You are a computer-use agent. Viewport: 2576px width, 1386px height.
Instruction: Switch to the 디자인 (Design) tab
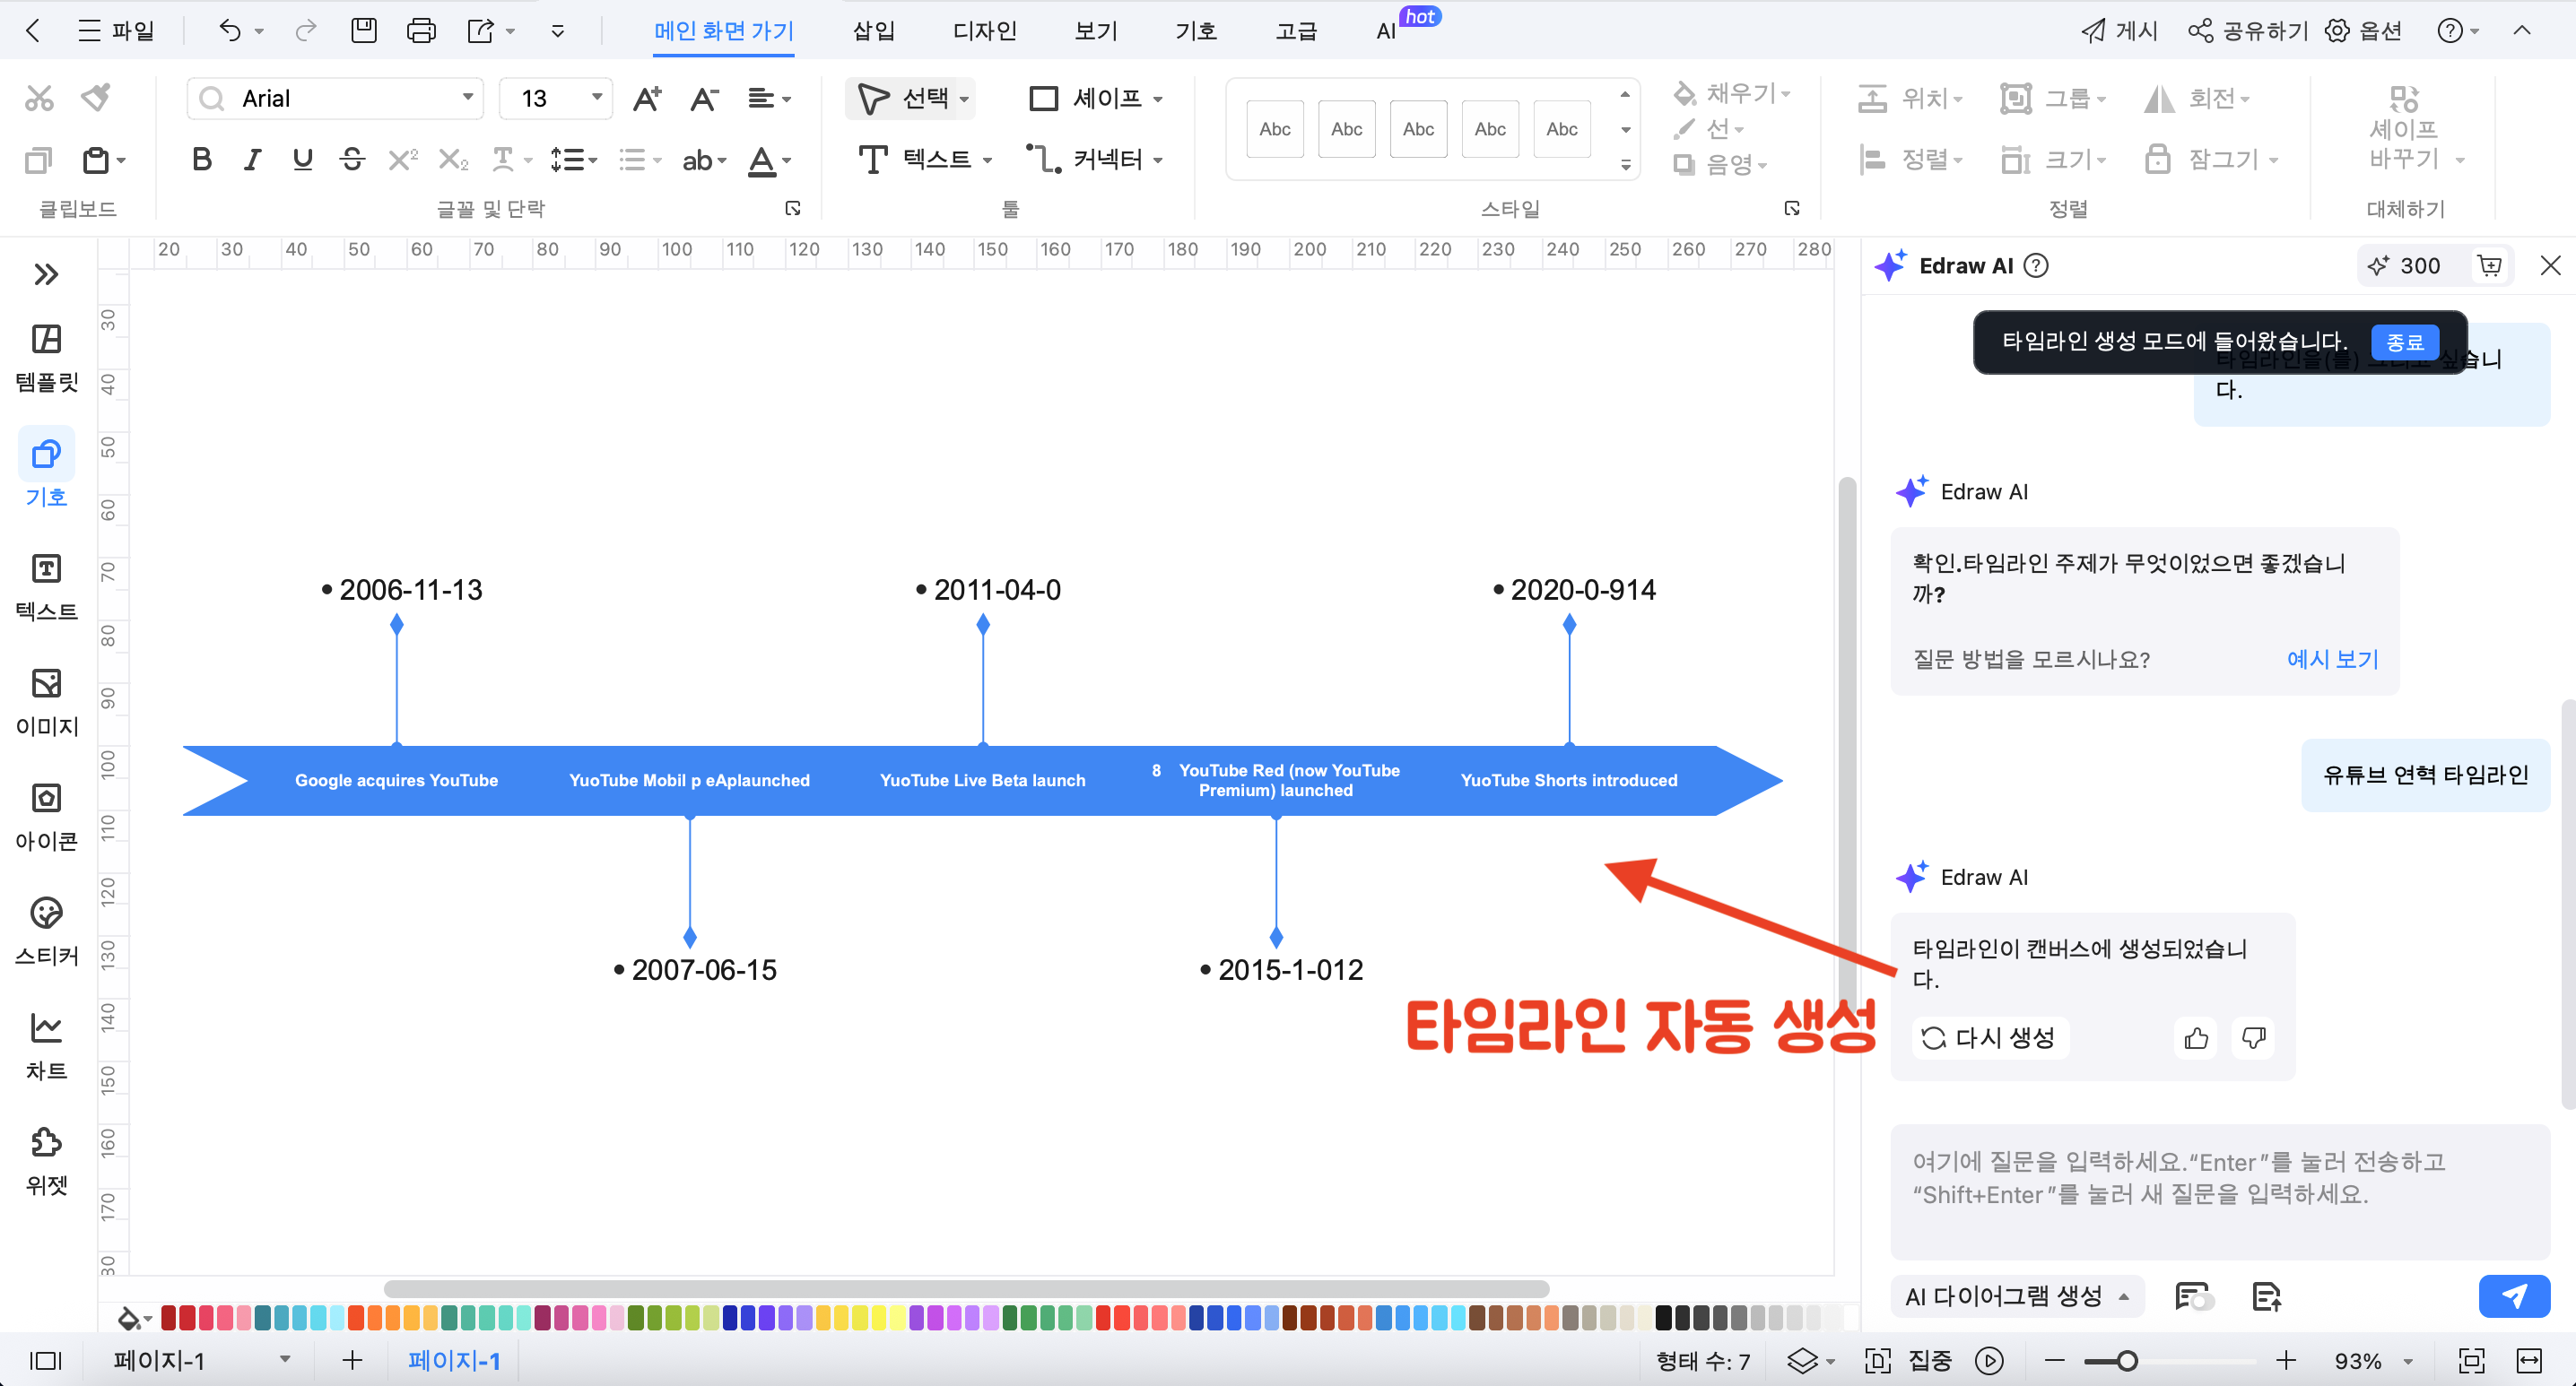coord(984,31)
